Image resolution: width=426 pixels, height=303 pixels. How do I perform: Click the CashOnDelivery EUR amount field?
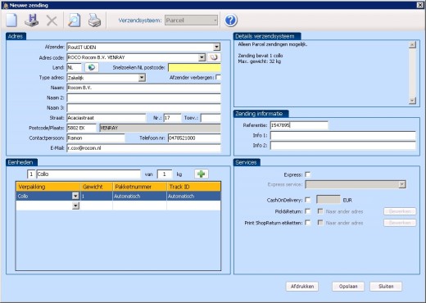point(329,200)
